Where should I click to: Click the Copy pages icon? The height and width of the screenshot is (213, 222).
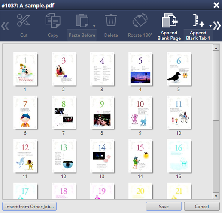(x=53, y=20)
